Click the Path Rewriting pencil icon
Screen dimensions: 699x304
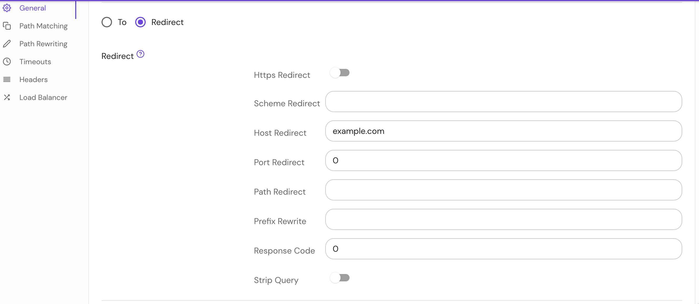point(7,44)
